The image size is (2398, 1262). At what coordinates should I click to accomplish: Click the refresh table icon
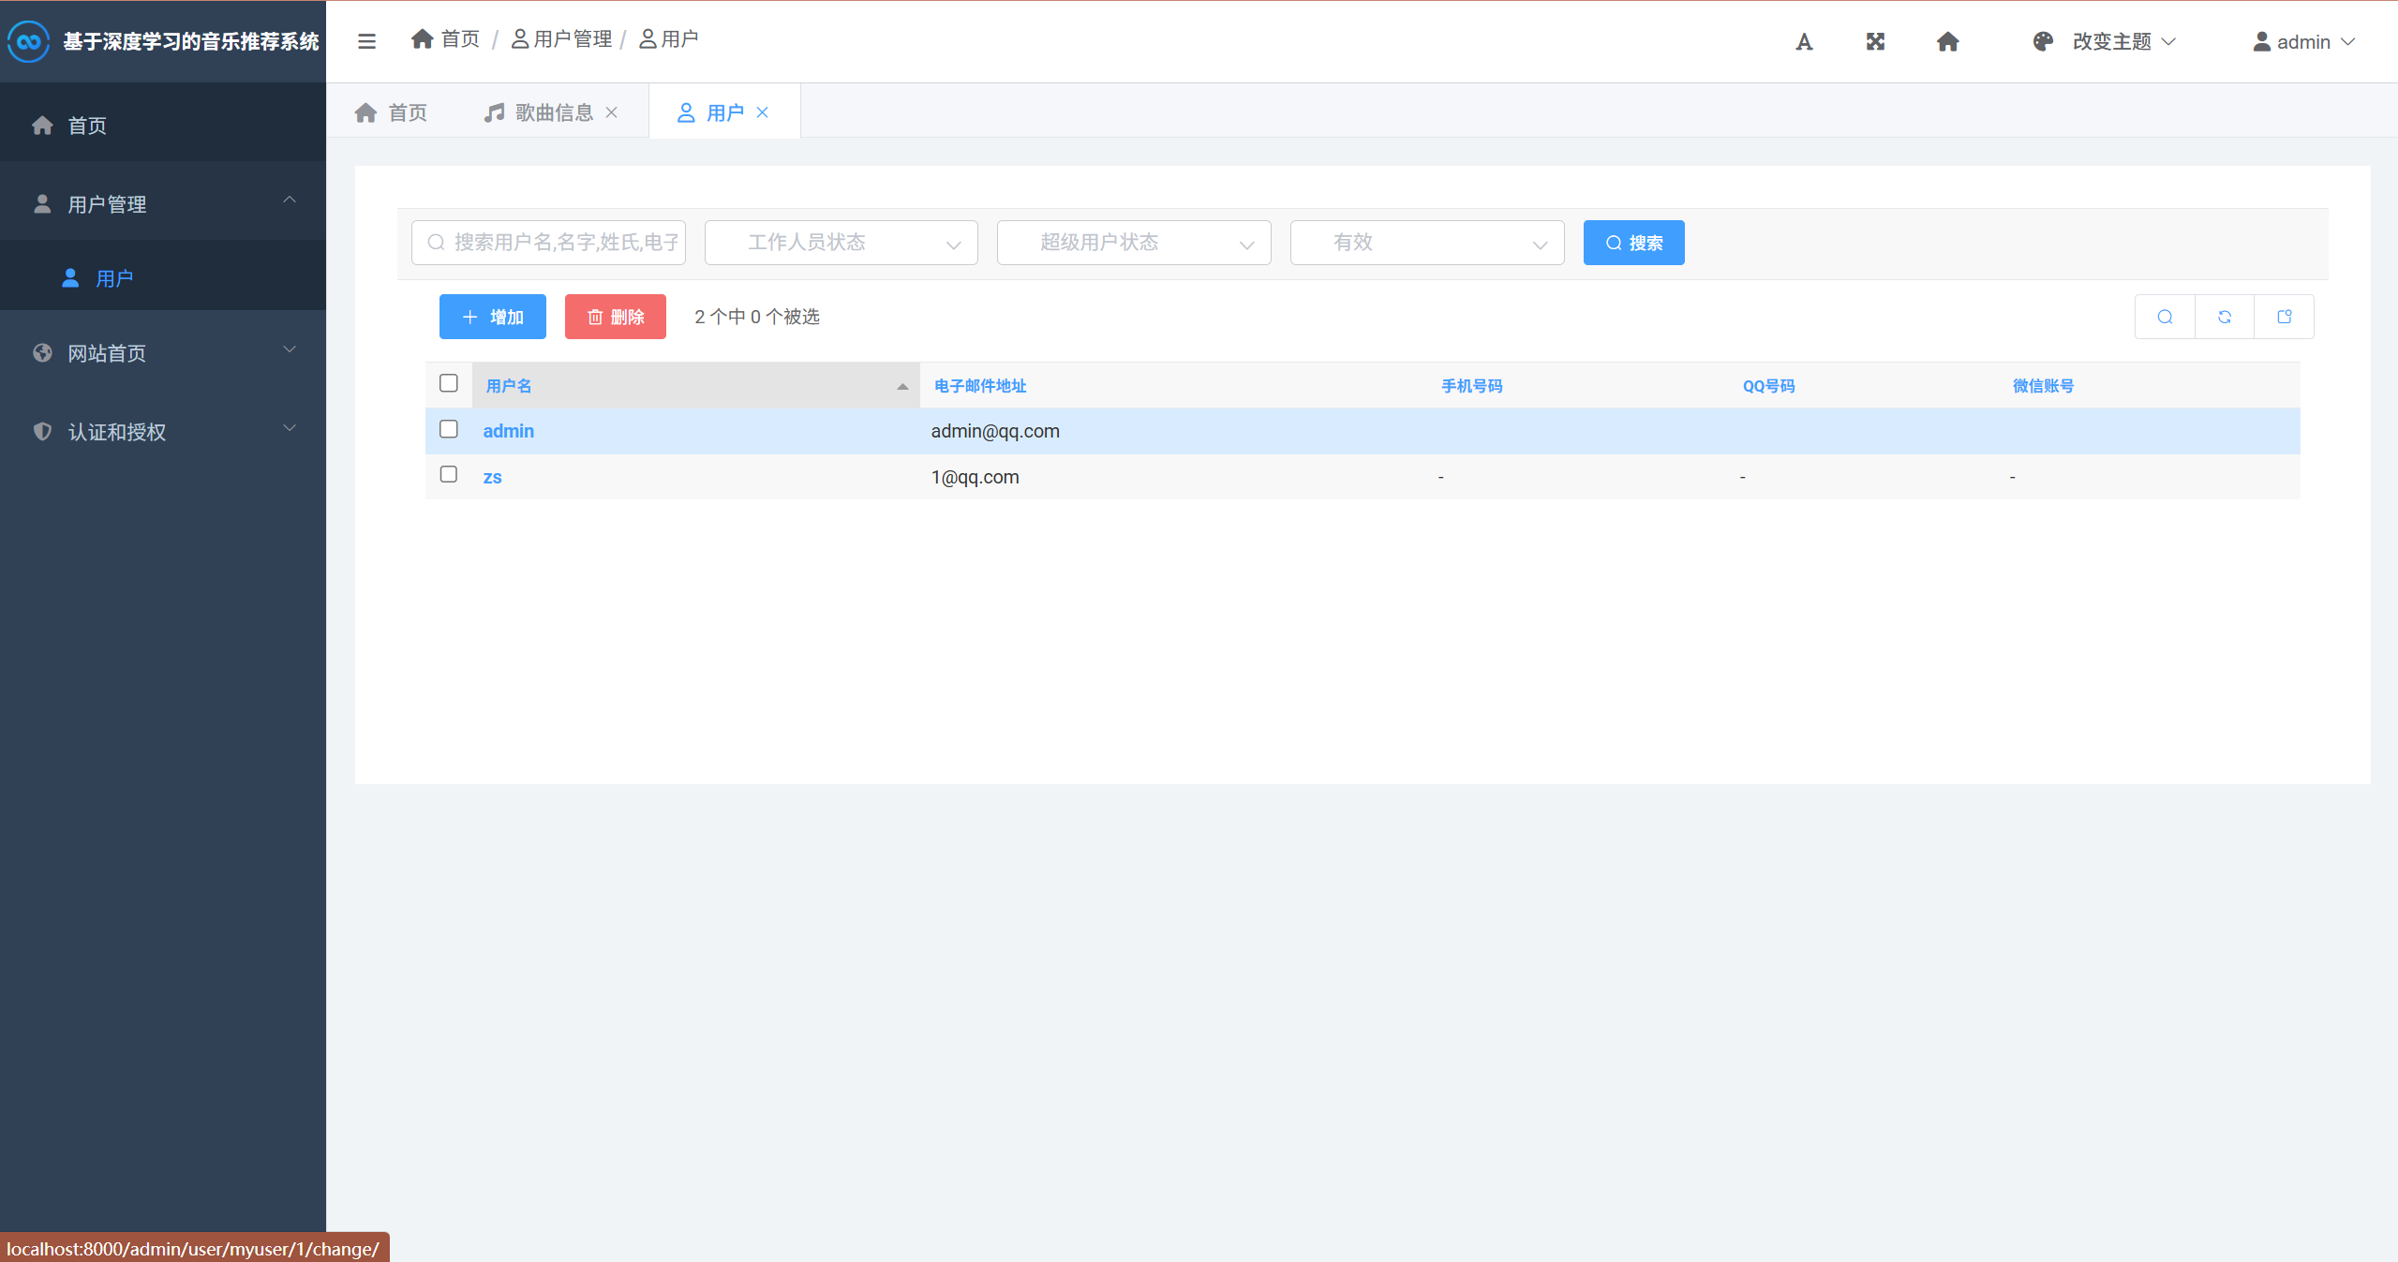click(2225, 317)
